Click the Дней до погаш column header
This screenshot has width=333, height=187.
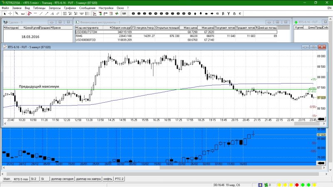[x=266, y=27]
